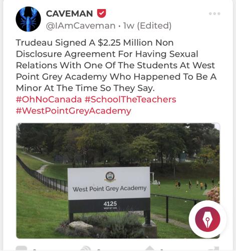Screen dimensions: 236x251
Task: Click the 1w post timestamp
Action: pos(129,26)
